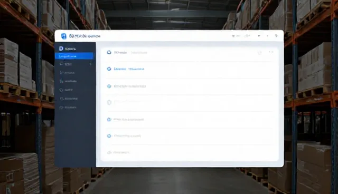Click the blue app logo in the title bar
This screenshot has width=338, height=194.
coord(63,36)
